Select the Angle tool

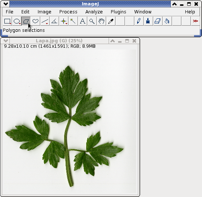tap(54, 21)
